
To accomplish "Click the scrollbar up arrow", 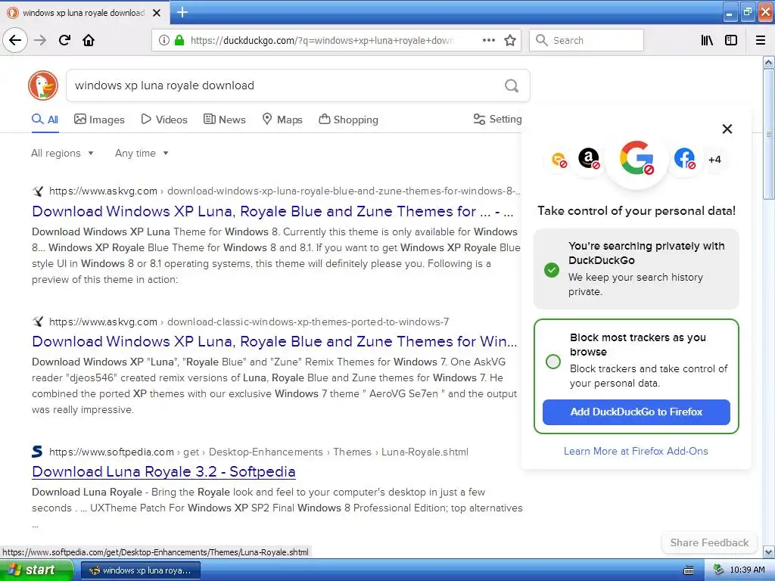I will [769, 62].
